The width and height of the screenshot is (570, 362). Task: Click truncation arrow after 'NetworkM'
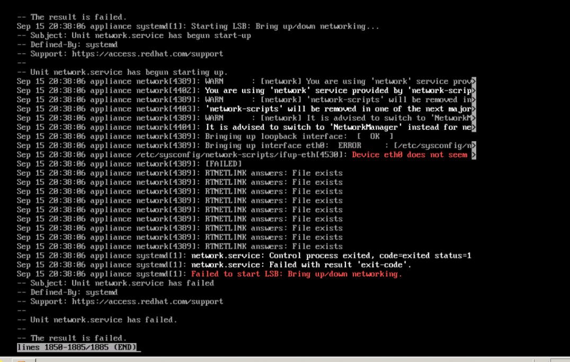tap(474, 118)
